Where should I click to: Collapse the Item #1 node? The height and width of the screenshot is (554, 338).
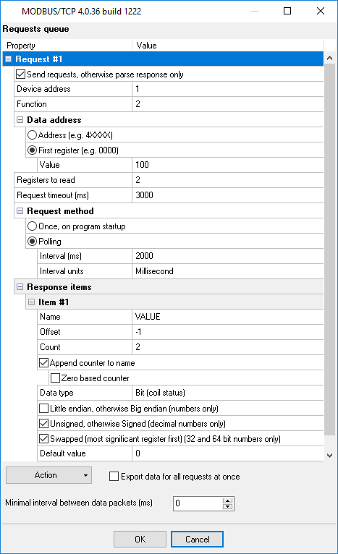click(x=31, y=302)
